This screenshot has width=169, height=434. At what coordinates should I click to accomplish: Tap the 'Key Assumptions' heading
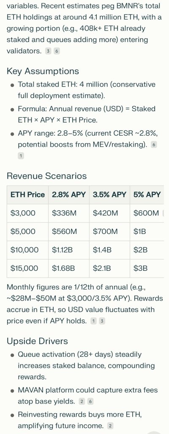click(x=43, y=71)
